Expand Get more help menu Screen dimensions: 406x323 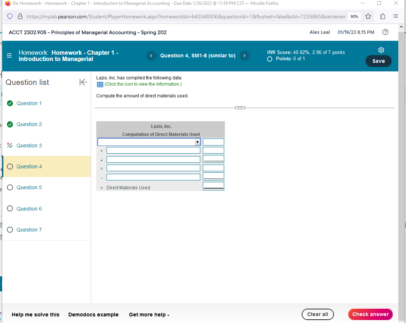(x=149, y=315)
